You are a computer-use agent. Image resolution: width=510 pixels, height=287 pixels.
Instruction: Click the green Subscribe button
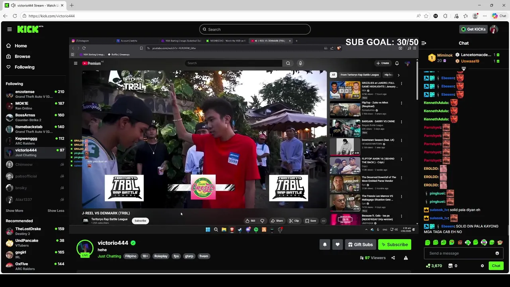tap(394, 244)
